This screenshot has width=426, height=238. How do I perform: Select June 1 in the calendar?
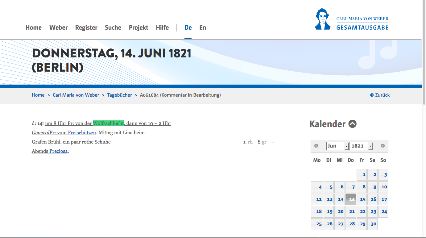tap(362, 175)
